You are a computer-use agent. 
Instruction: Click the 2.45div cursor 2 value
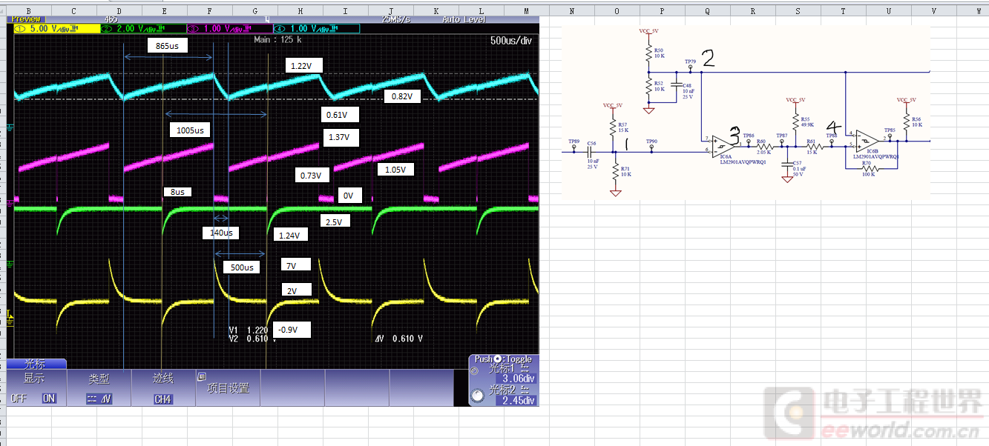point(518,400)
